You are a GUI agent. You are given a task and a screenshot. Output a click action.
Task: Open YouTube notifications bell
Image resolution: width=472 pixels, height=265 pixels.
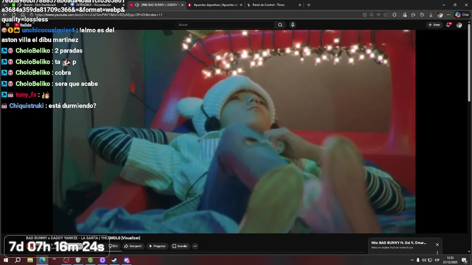point(448,25)
